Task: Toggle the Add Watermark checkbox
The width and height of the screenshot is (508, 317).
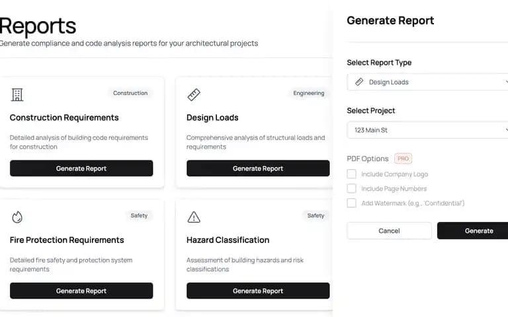Action: tap(351, 203)
